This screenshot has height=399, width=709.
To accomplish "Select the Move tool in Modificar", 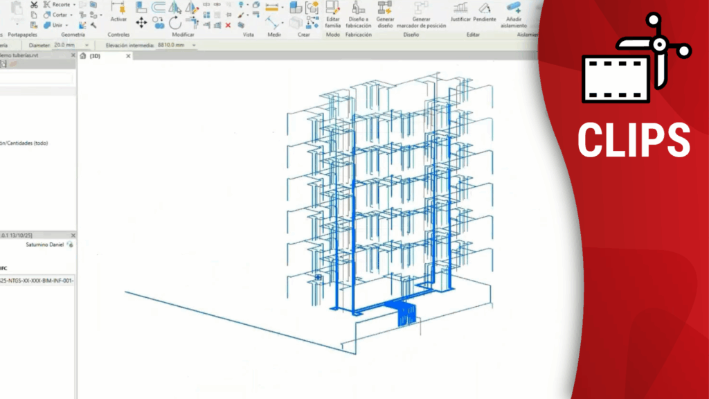I will click(x=141, y=23).
